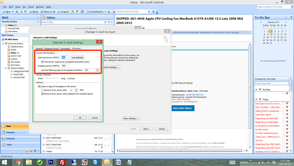Click the tracking number link
The image size is (294, 166).
coord(195,95)
